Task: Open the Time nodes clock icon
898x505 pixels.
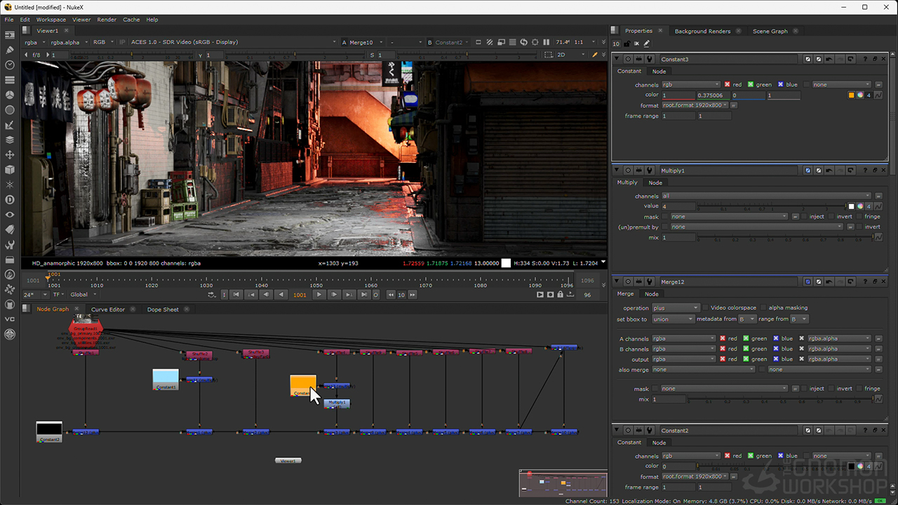Action: tap(10, 65)
